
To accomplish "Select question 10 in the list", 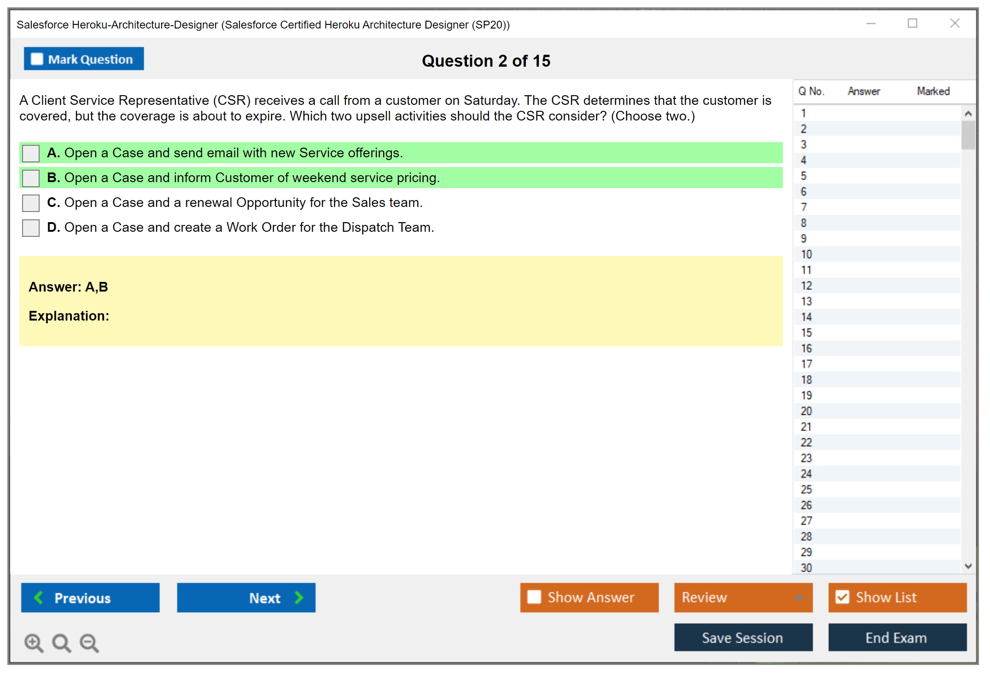I will coord(806,254).
